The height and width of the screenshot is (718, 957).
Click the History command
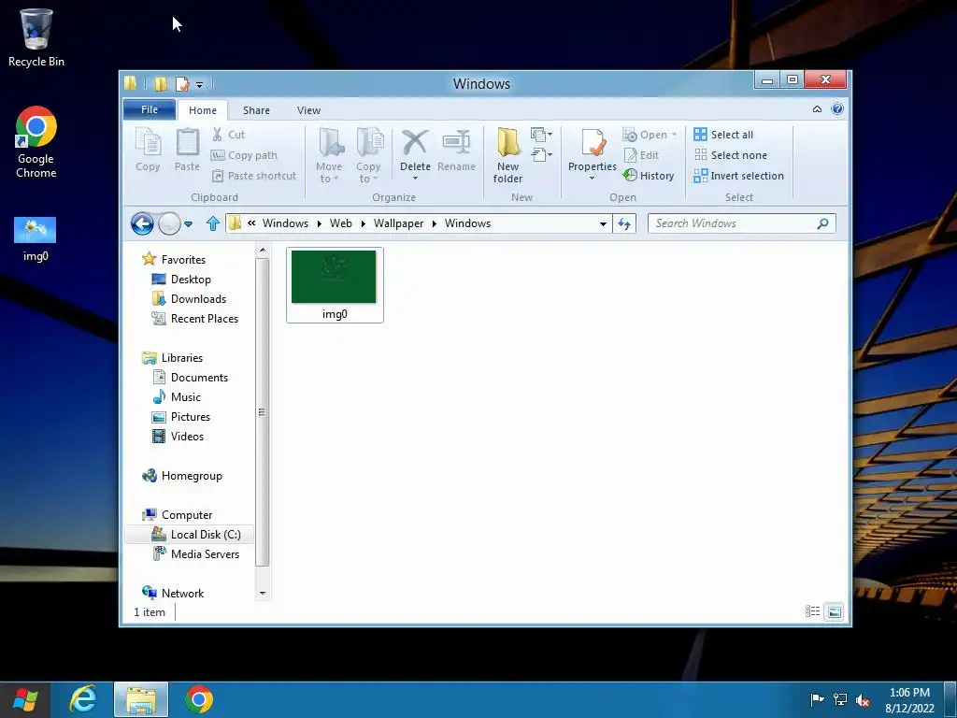pyautogui.click(x=649, y=176)
